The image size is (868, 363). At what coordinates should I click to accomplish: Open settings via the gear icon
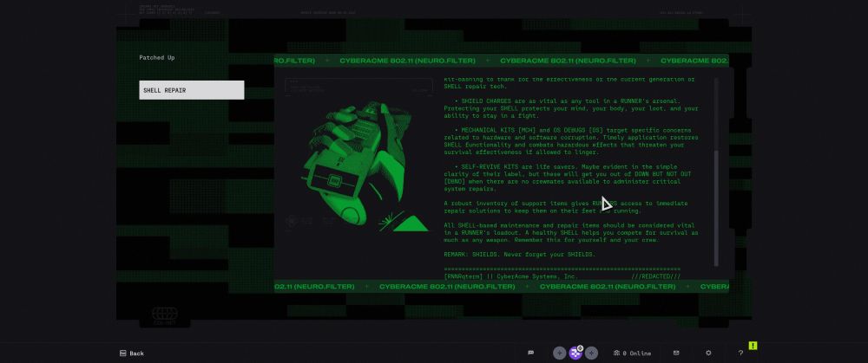[x=708, y=353]
